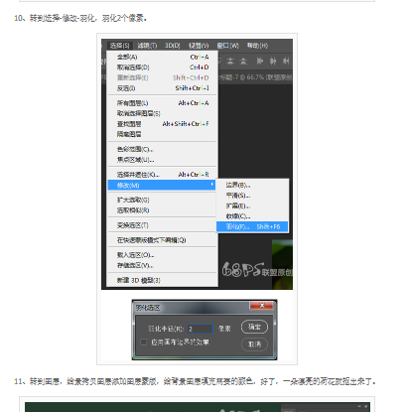Click the 羽化半径(R) input field
This screenshot has height=412, width=407.
[201, 329]
